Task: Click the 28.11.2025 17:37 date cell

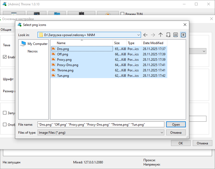Action: click(154, 49)
